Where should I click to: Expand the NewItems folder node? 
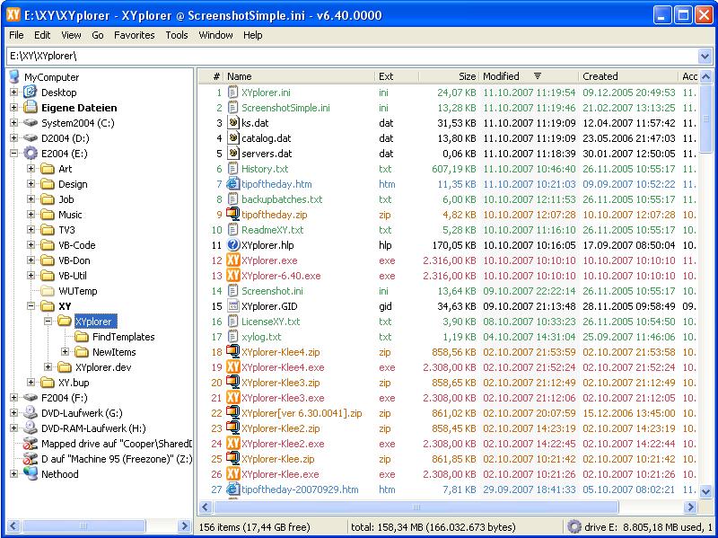pos(65,351)
